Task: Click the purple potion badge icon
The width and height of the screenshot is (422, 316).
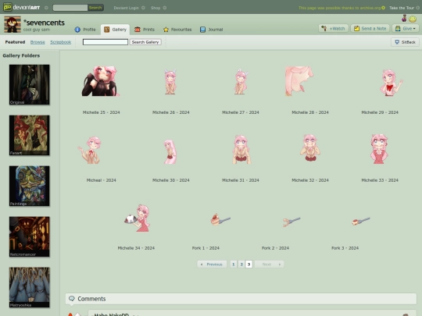Action: pos(404,19)
